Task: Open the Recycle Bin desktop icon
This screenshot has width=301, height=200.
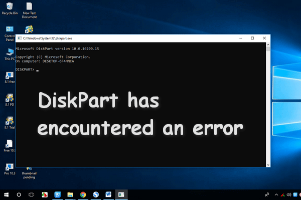Action: pyautogui.click(x=10, y=8)
